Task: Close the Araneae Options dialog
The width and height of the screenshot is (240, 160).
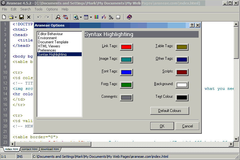Action: [198, 25]
